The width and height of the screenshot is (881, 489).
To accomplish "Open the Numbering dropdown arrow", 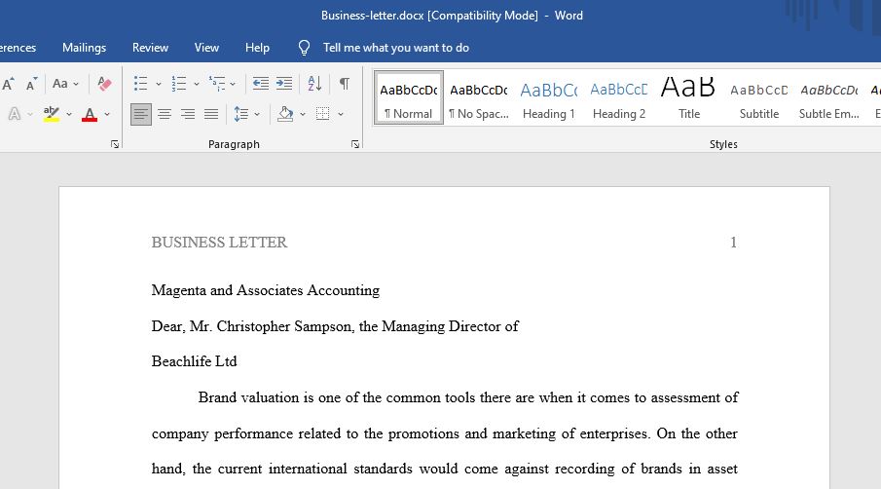I will tap(197, 85).
